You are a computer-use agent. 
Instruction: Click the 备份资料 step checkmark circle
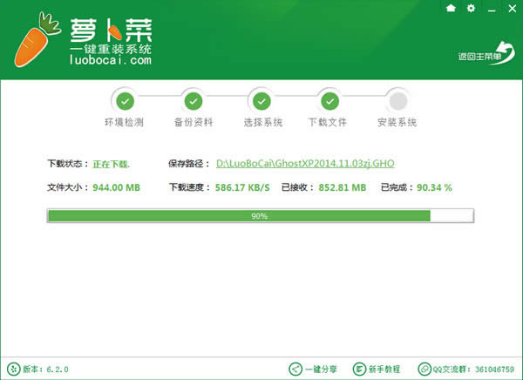coord(194,99)
